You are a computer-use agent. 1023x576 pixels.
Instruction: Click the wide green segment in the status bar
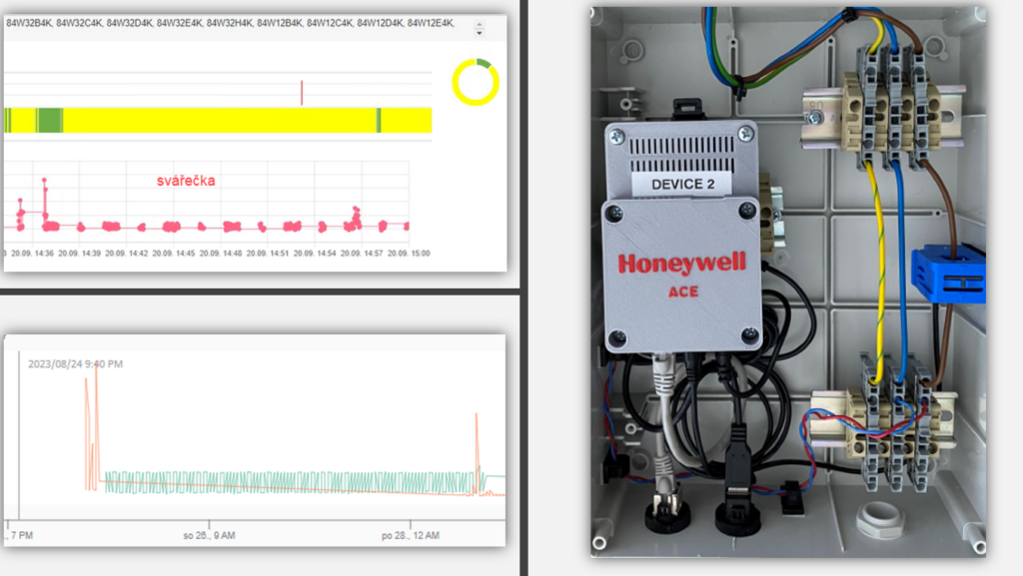click(49, 120)
